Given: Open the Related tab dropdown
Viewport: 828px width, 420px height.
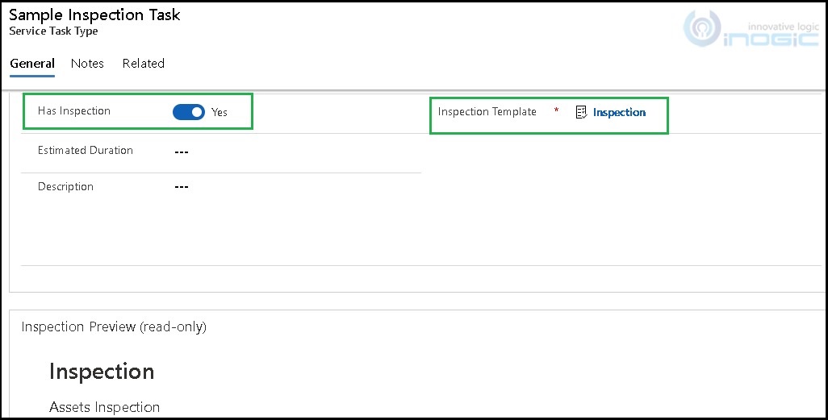Looking at the screenshot, I should 144,64.
